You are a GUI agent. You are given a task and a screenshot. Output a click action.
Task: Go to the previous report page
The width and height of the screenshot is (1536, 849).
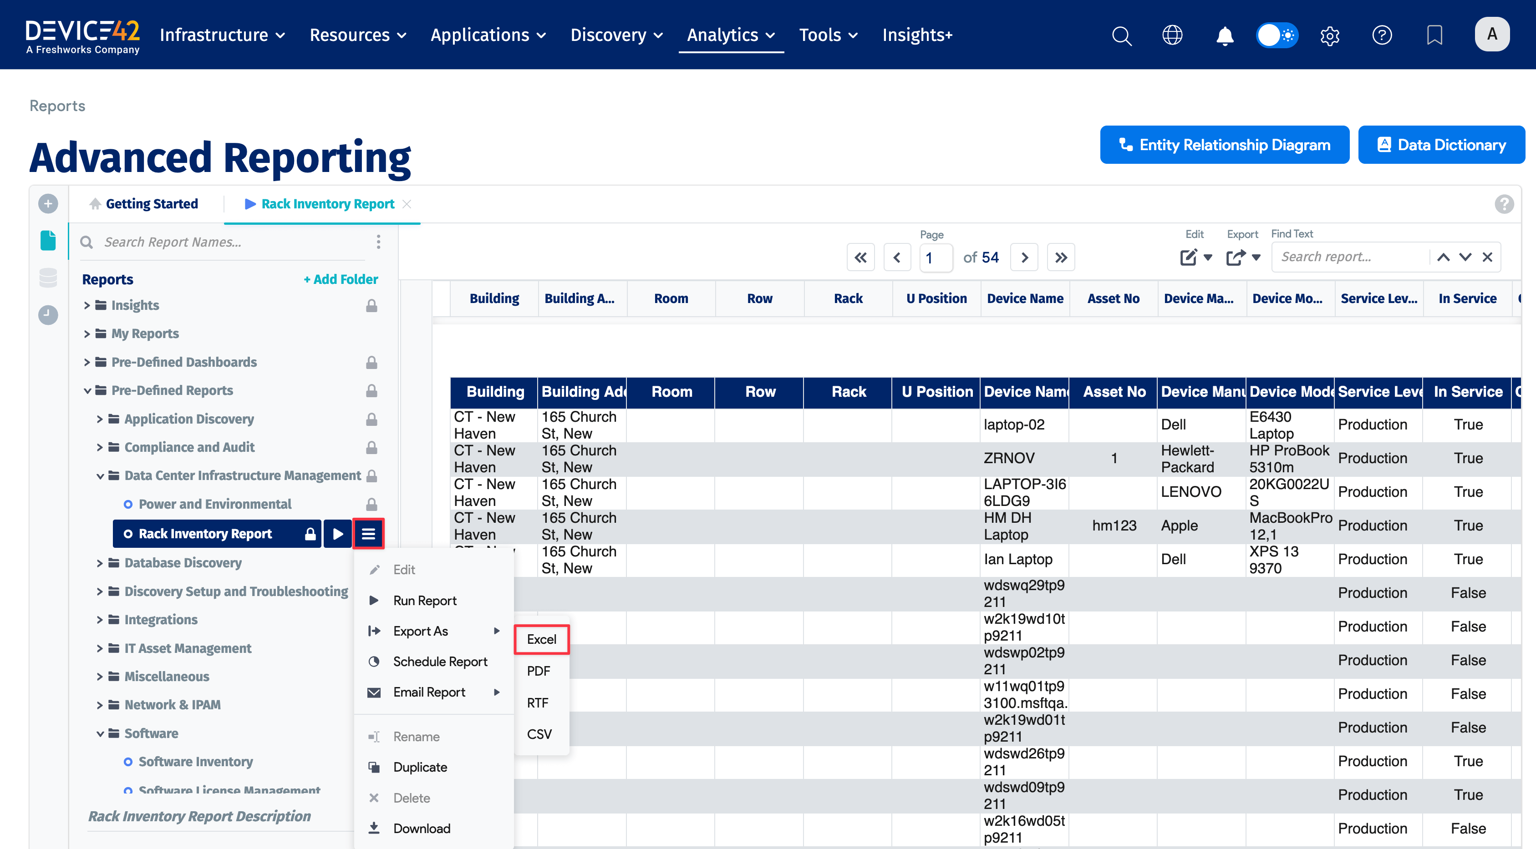897,258
